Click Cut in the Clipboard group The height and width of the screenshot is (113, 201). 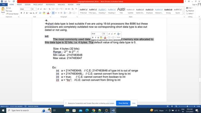coord(8,8)
